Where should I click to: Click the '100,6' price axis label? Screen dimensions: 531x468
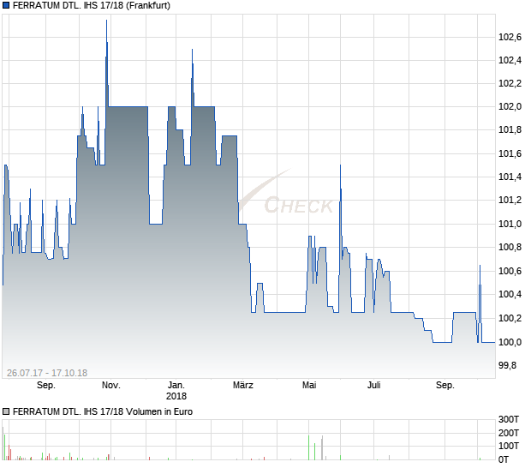pos(510,271)
